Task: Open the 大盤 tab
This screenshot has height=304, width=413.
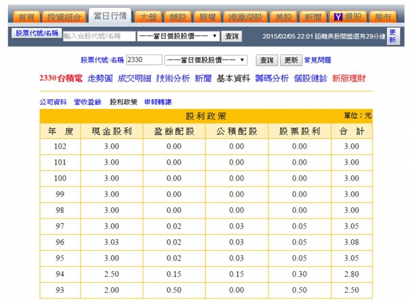Action: pos(148,17)
